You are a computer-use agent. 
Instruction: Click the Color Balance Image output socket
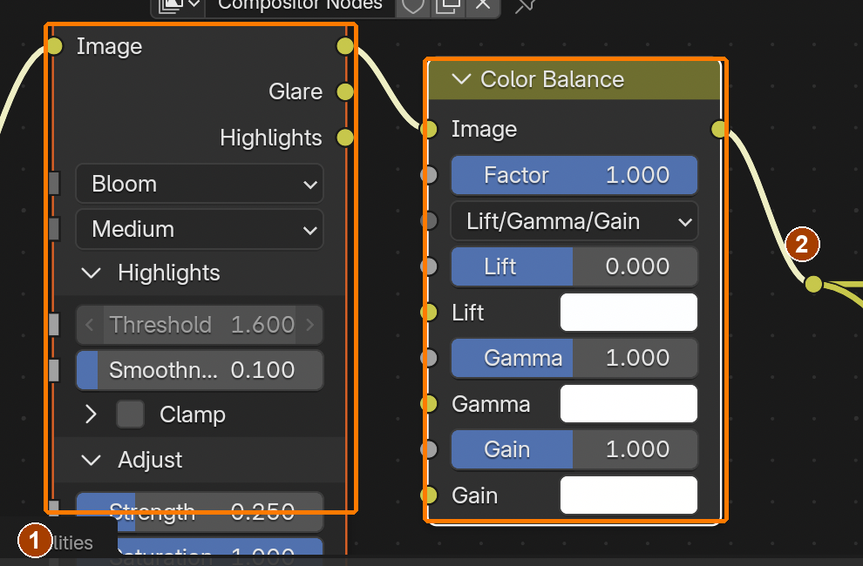coord(719,129)
